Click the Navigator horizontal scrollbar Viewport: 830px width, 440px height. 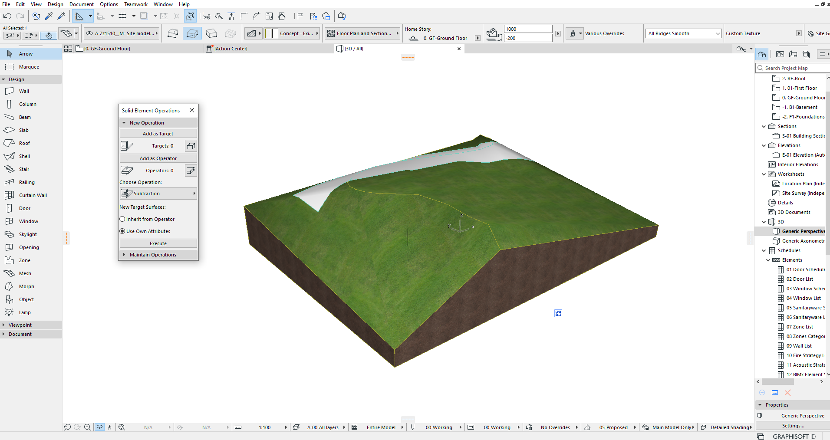777,382
